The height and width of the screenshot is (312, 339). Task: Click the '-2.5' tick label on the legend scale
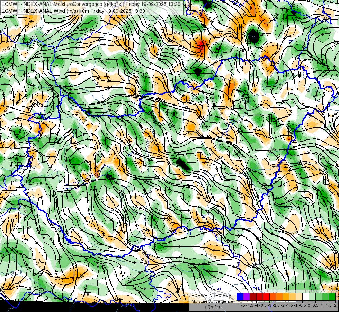[x=276, y=305]
